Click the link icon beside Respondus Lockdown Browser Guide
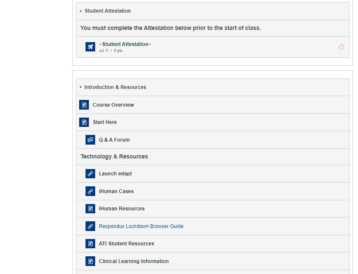 [90, 226]
